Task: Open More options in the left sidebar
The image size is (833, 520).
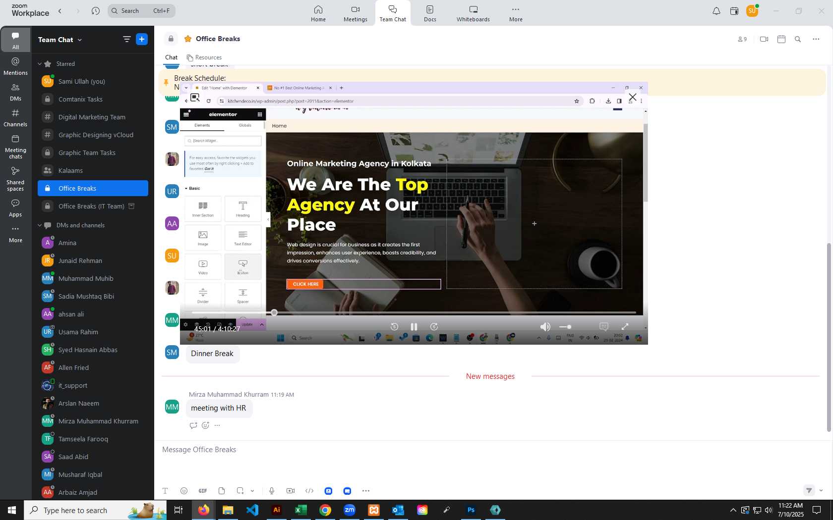Action: pyautogui.click(x=15, y=234)
